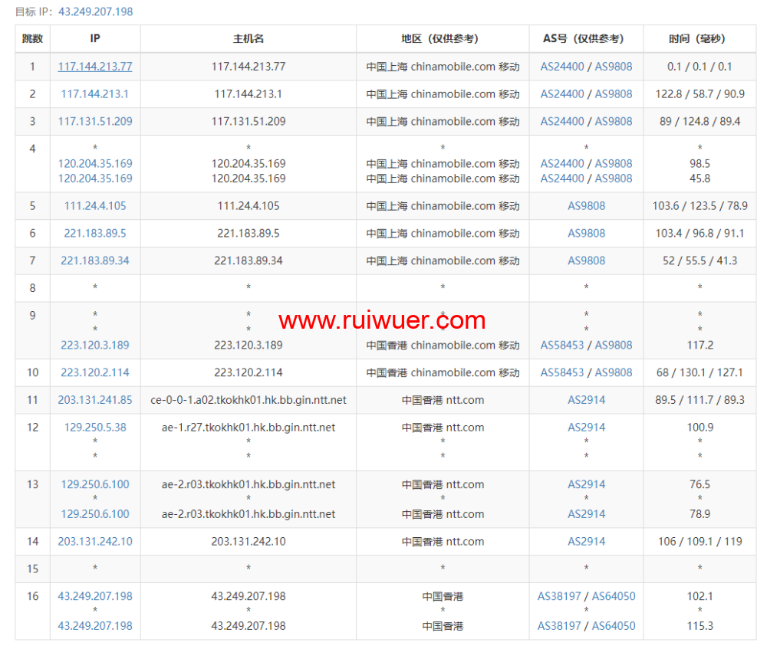Open AS24400 link in hop 1 row
The image size is (767, 649).
pos(562,67)
